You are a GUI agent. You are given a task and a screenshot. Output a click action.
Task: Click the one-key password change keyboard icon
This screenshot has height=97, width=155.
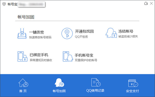(22, 33)
